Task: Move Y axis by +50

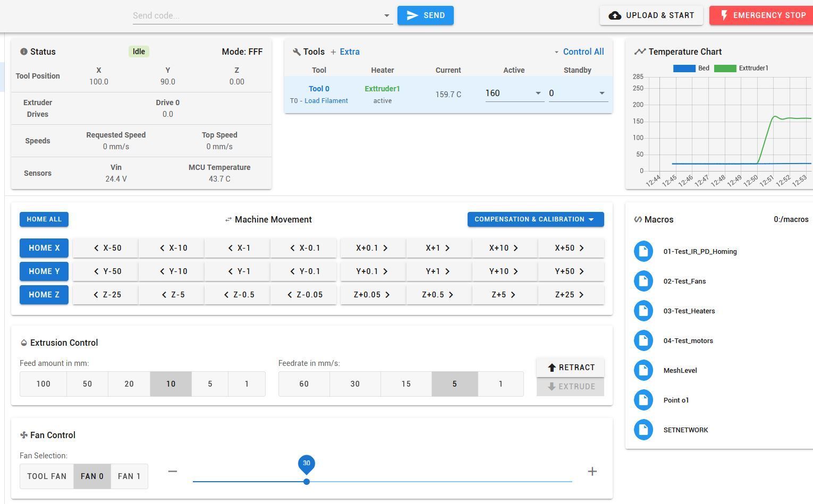Action: click(571, 271)
